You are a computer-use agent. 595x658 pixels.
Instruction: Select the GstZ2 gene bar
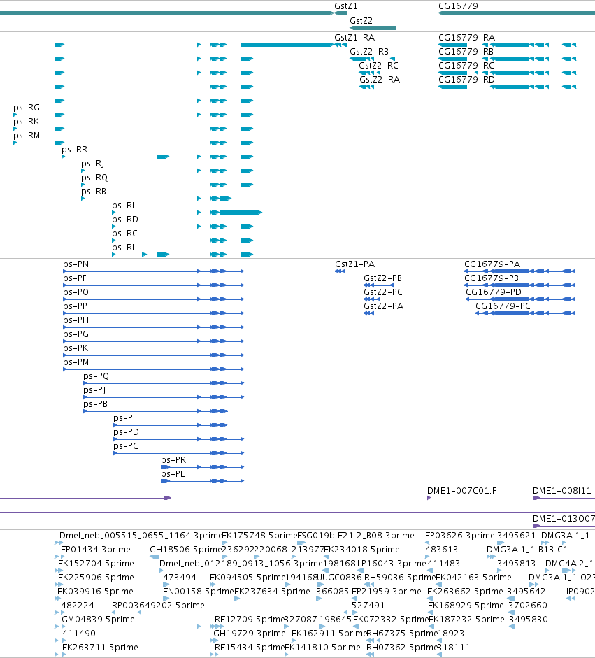373,28
